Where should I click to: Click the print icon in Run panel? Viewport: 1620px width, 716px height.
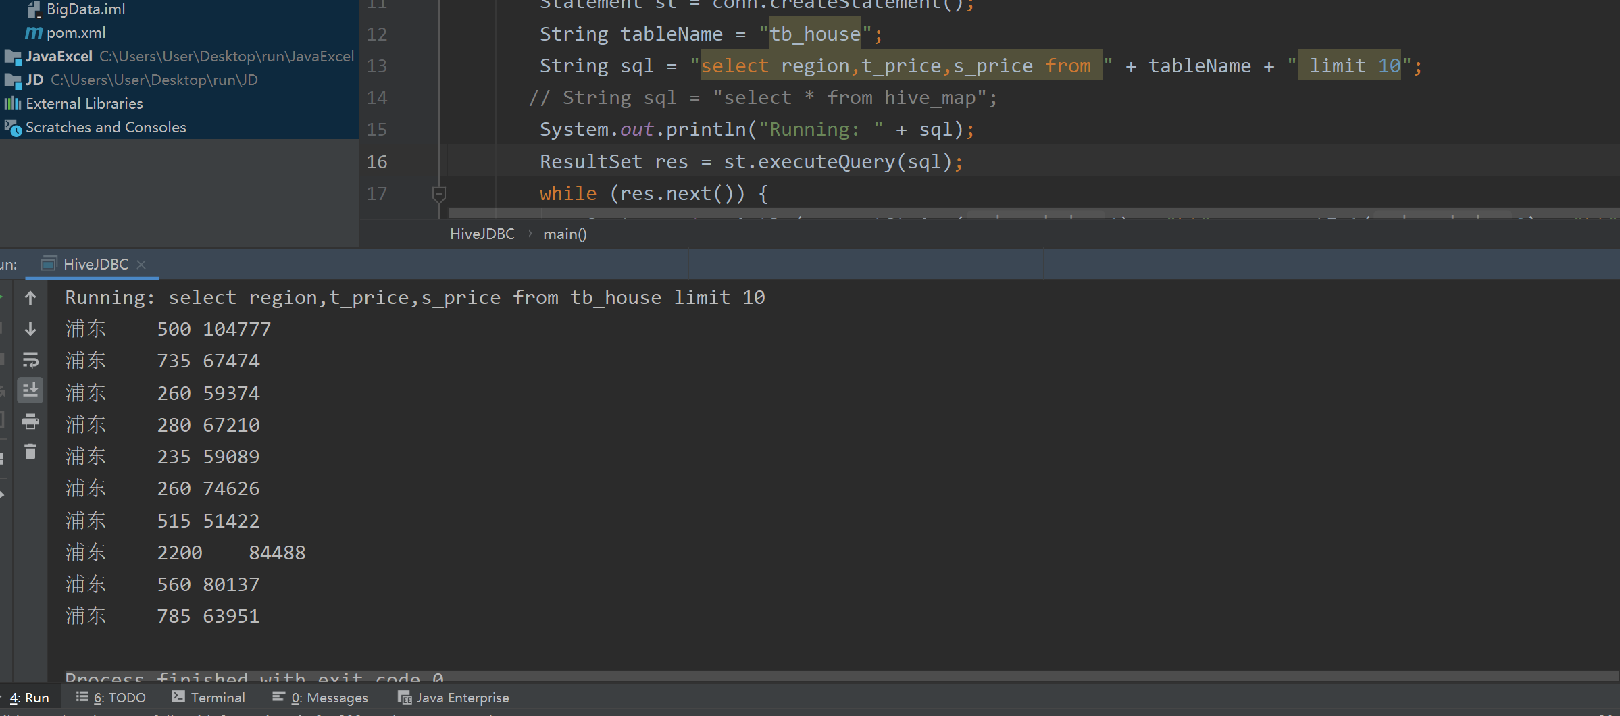[x=30, y=421]
